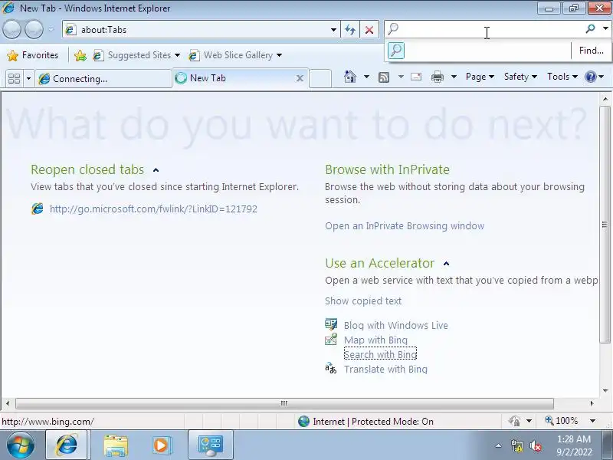Click the Refresh button
Image resolution: width=613 pixels, height=460 pixels.
click(x=350, y=30)
